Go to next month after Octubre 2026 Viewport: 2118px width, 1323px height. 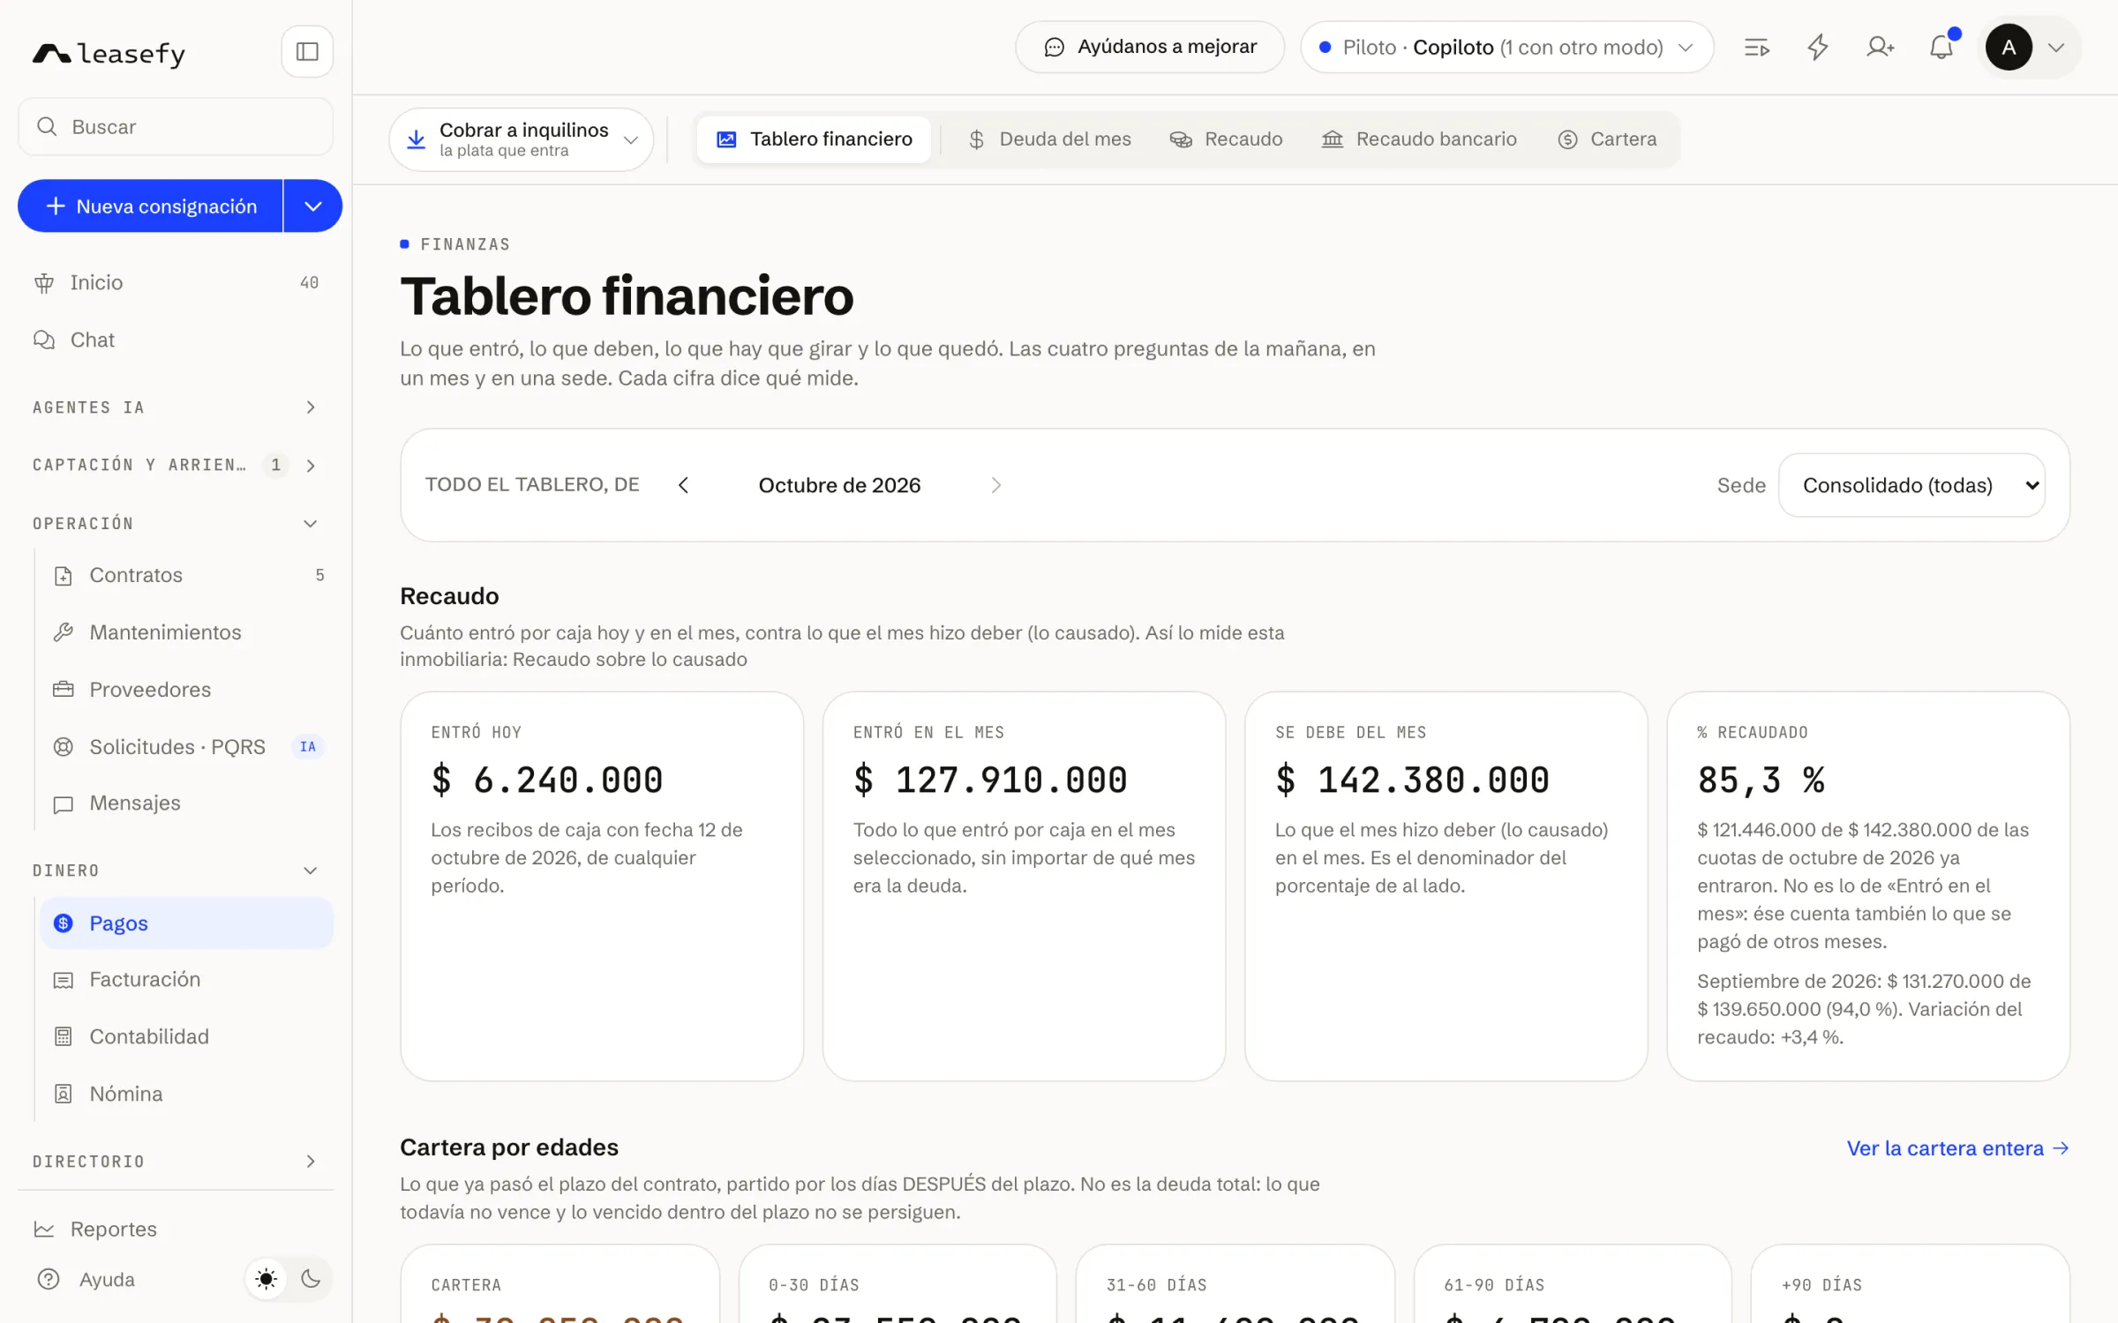996,485
